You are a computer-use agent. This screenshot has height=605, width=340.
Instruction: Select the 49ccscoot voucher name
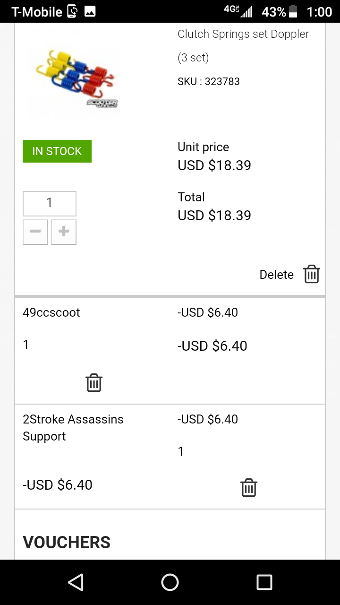pyautogui.click(x=51, y=312)
